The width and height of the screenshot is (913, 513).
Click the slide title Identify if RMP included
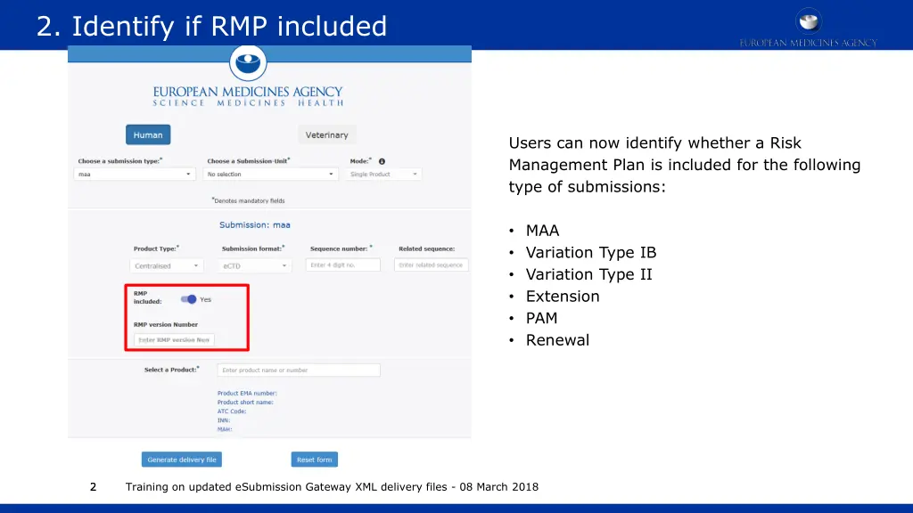coord(212,26)
